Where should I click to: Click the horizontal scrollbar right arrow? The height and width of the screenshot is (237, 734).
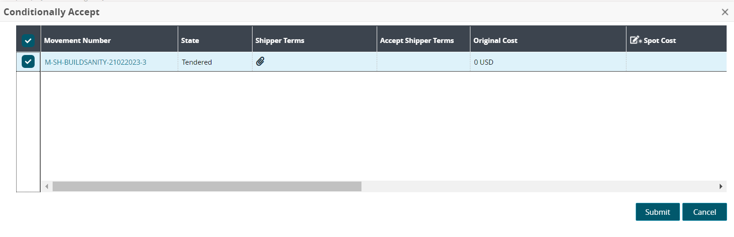pyautogui.click(x=721, y=187)
